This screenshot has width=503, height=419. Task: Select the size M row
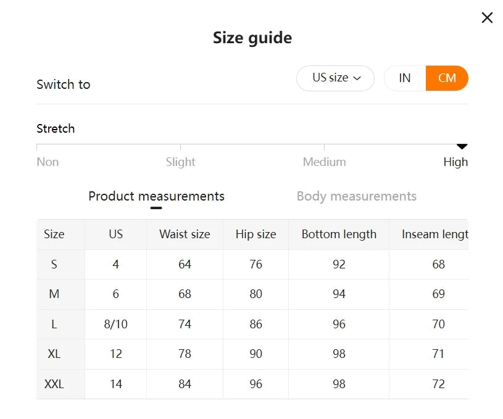tap(54, 294)
